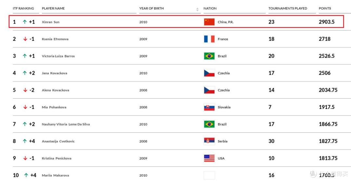The height and width of the screenshot is (181, 351).
Task: Click Mariia Makarova's blank flag placeholder
Action: coord(209,175)
